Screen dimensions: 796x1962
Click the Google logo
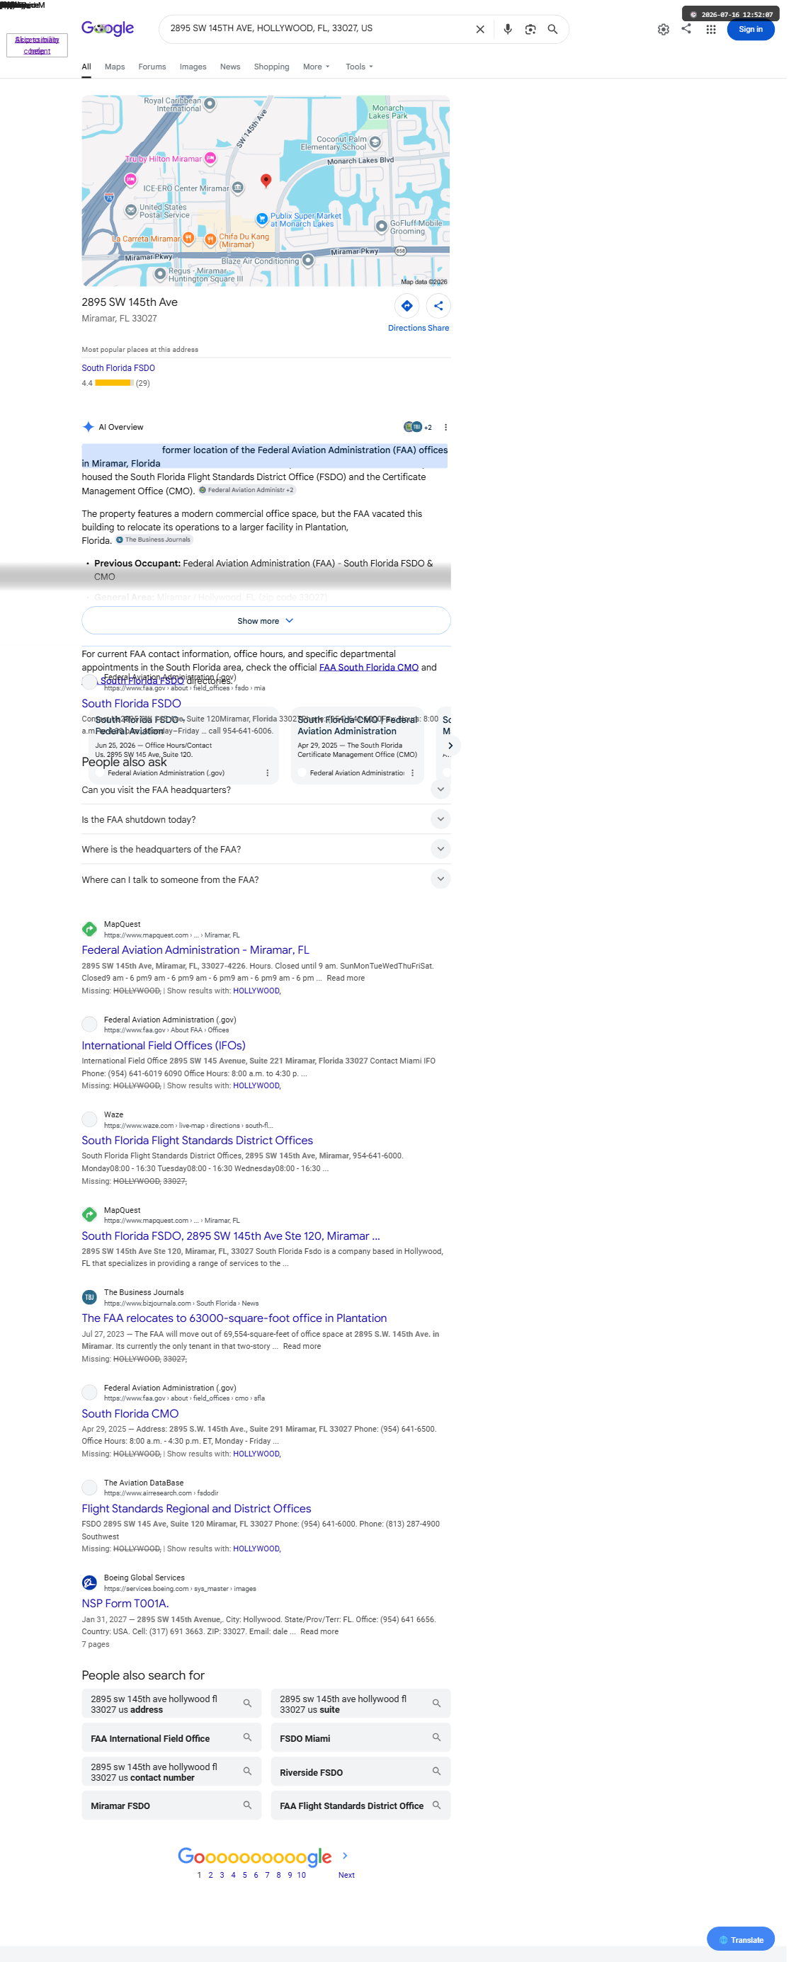[x=108, y=28]
